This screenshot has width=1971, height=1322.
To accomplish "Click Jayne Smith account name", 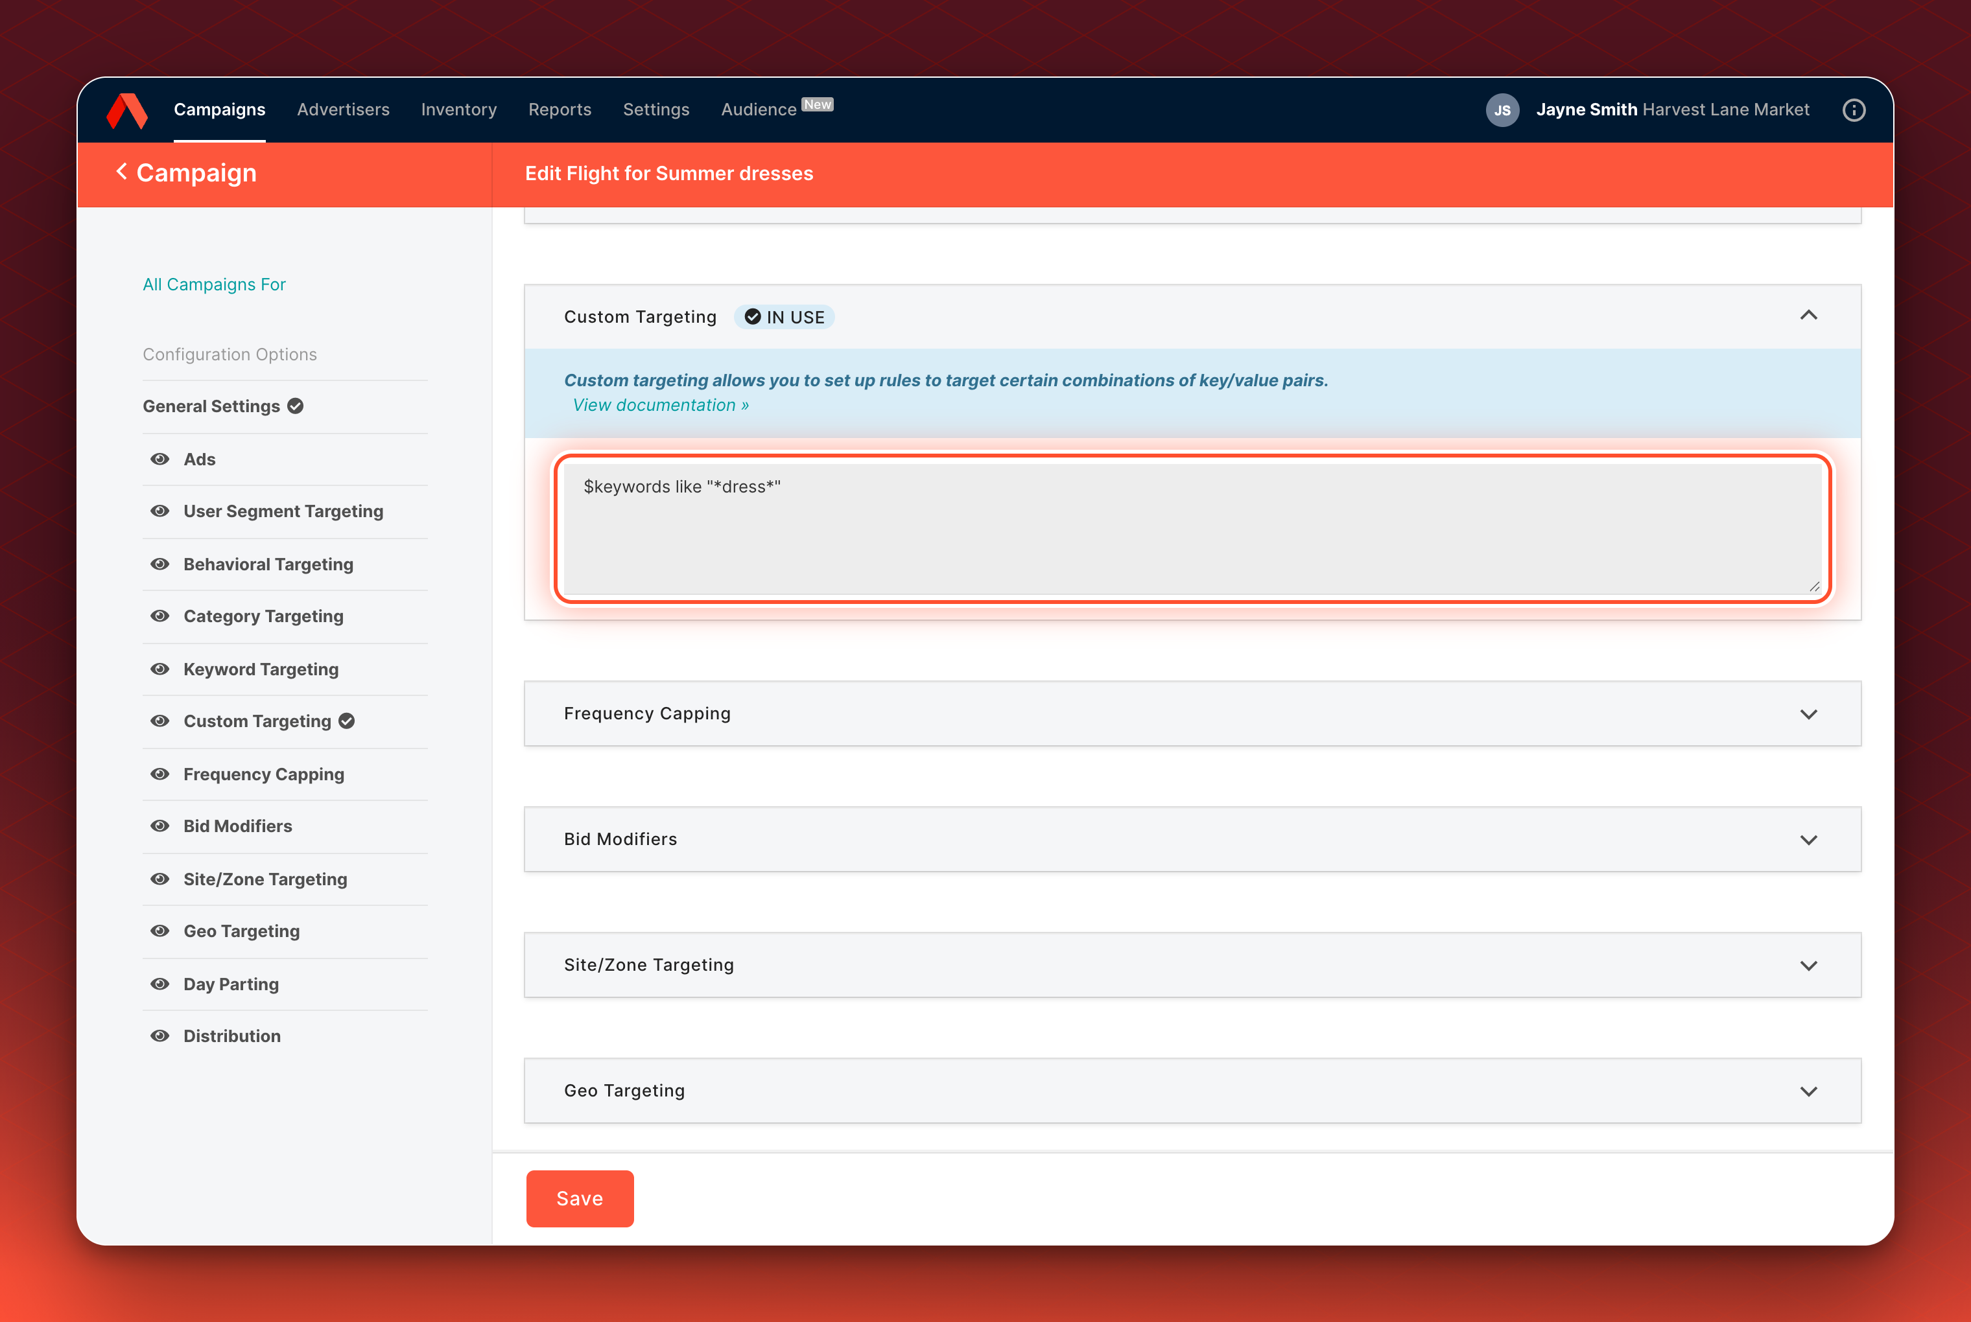I will pyautogui.click(x=1587, y=110).
